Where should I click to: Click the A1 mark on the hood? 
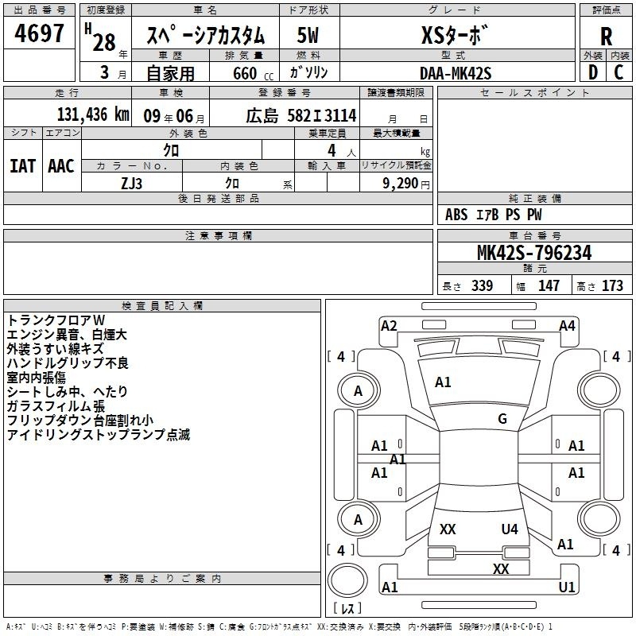pos(443,382)
